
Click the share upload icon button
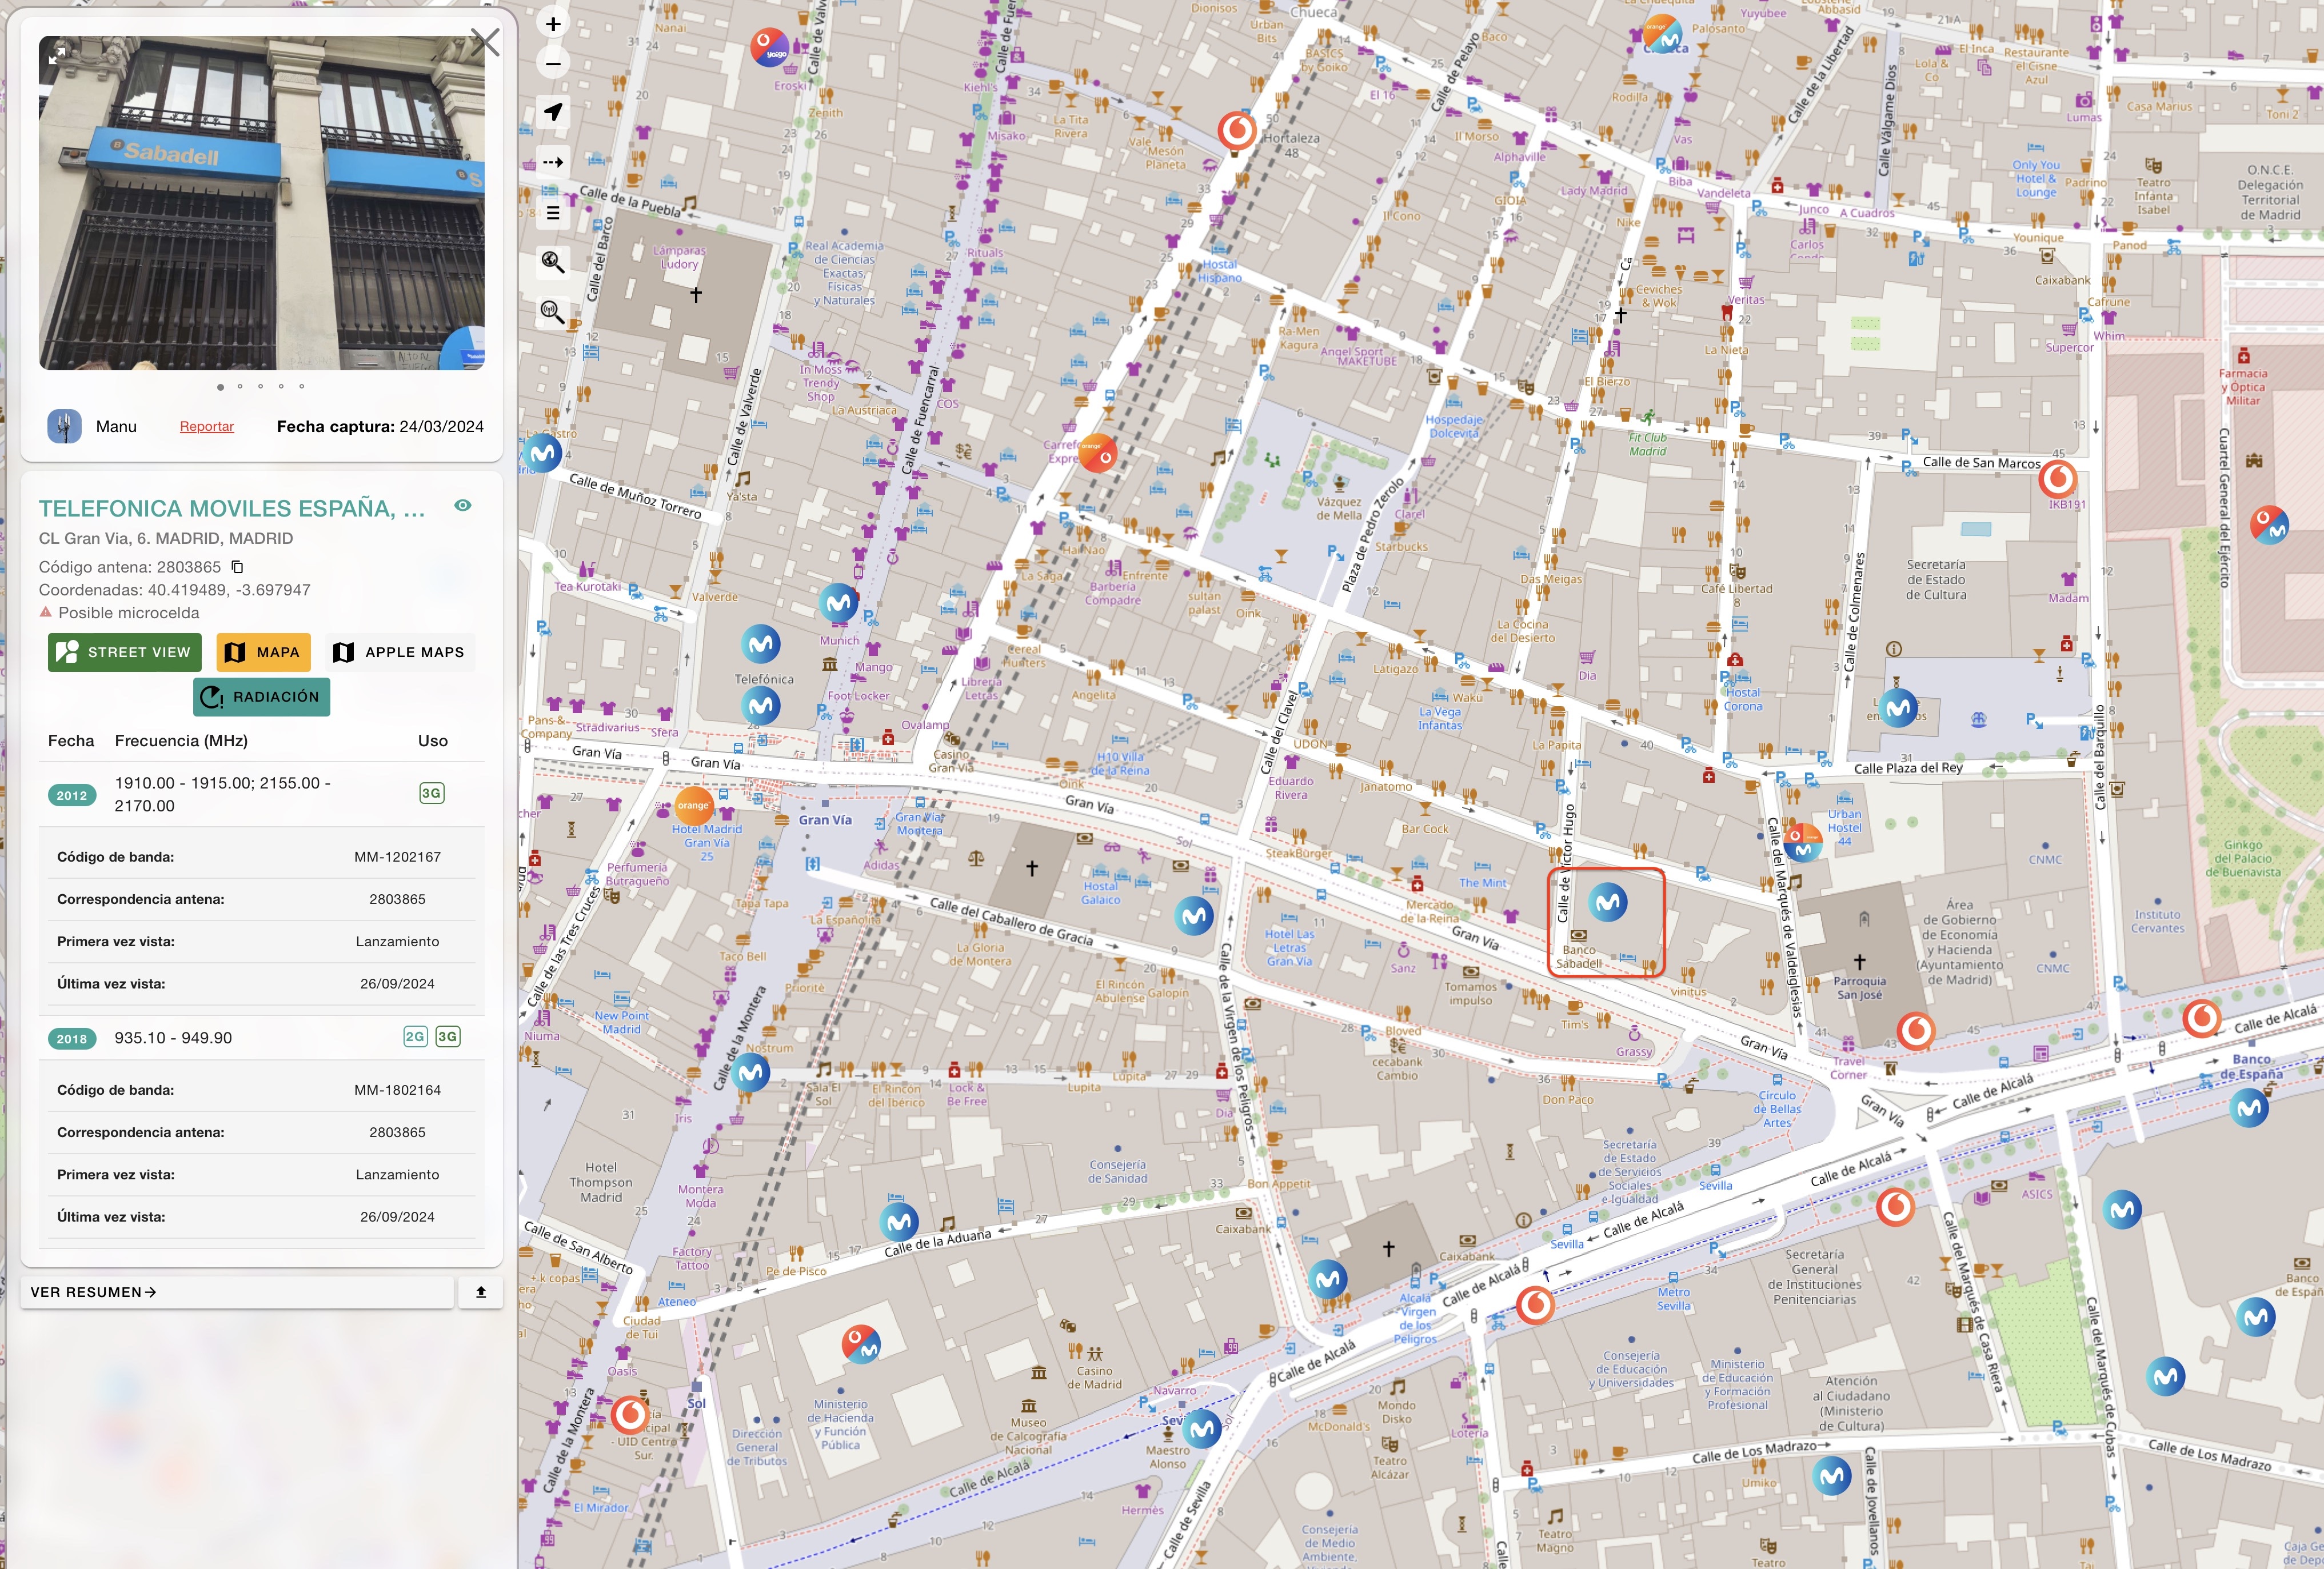pyautogui.click(x=481, y=1291)
